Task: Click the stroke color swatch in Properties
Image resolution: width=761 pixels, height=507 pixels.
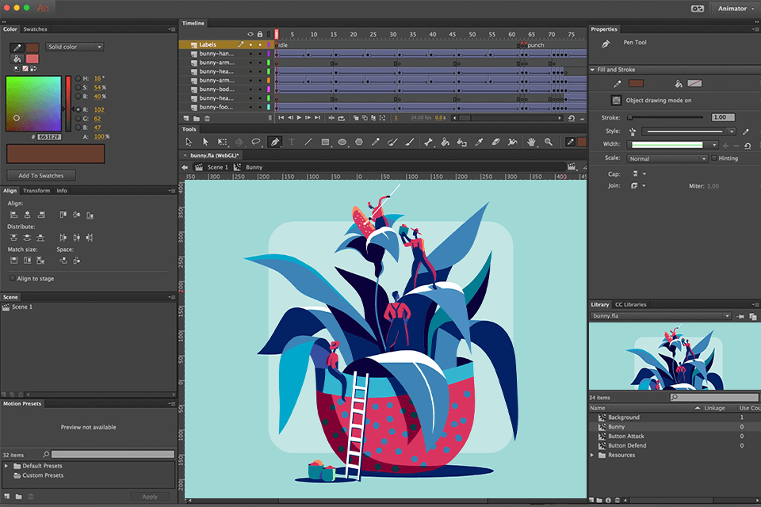Action: [x=636, y=83]
